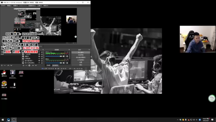Open volume control in system tray
Viewport: 216px width, 122px height.
coord(194,120)
